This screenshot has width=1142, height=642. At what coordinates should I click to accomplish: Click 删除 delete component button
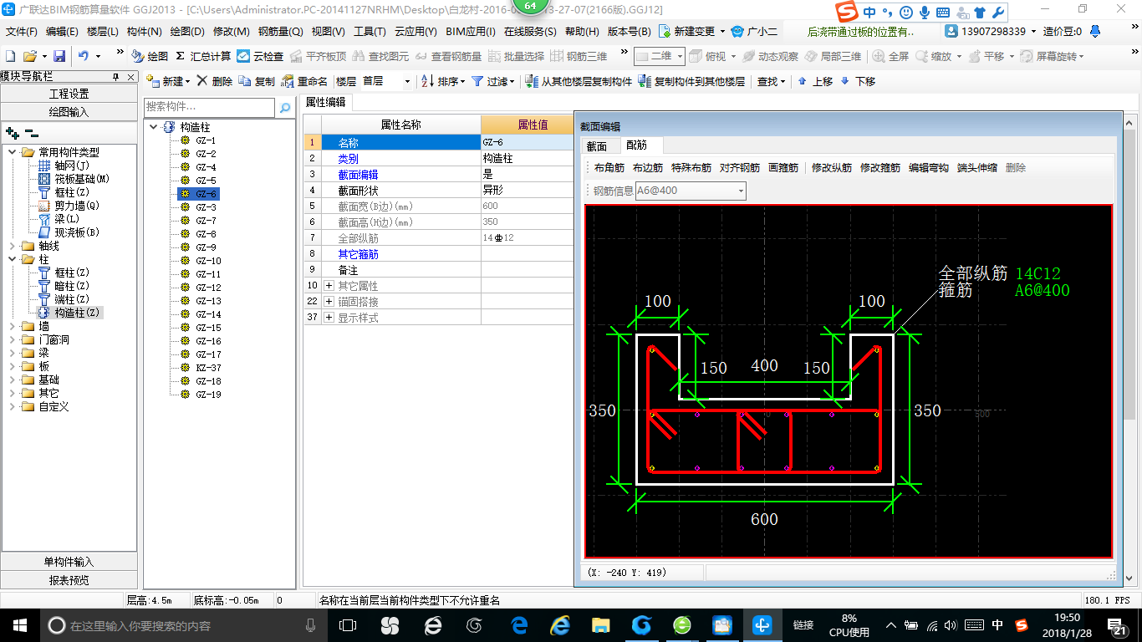tap(215, 81)
